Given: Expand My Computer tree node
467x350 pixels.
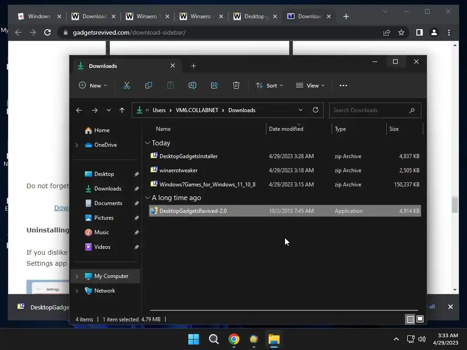Looking at the screenshot, I should [x=77, y=276].
